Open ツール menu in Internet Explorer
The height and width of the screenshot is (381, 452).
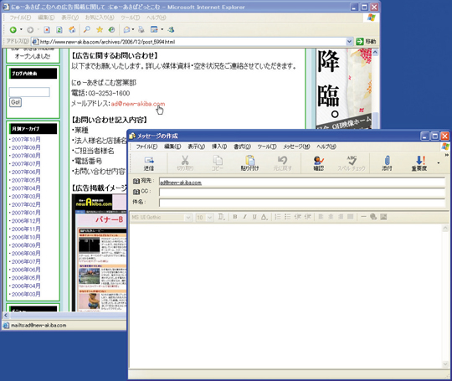pos(130,18)
